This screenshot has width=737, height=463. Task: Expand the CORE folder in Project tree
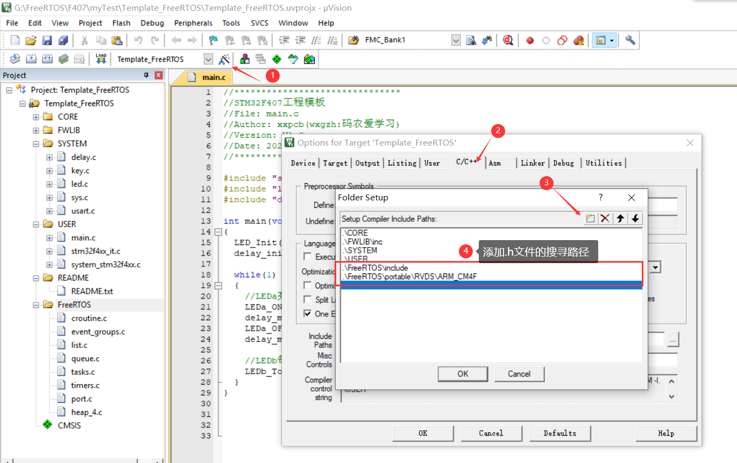click(36, 117)
